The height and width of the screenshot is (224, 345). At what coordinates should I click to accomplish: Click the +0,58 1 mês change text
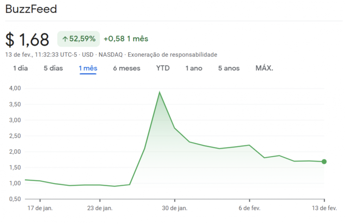coord(126,39)
